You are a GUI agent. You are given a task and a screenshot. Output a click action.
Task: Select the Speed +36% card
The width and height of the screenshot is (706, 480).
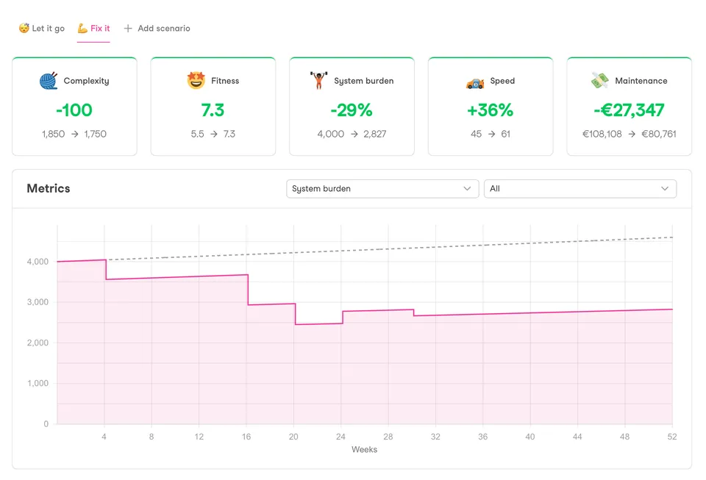[x=491, y=107]
